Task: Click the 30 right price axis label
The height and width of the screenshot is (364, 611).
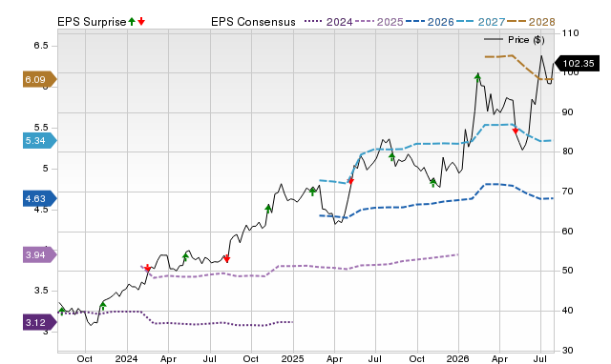Action: [x=568, y=351]
